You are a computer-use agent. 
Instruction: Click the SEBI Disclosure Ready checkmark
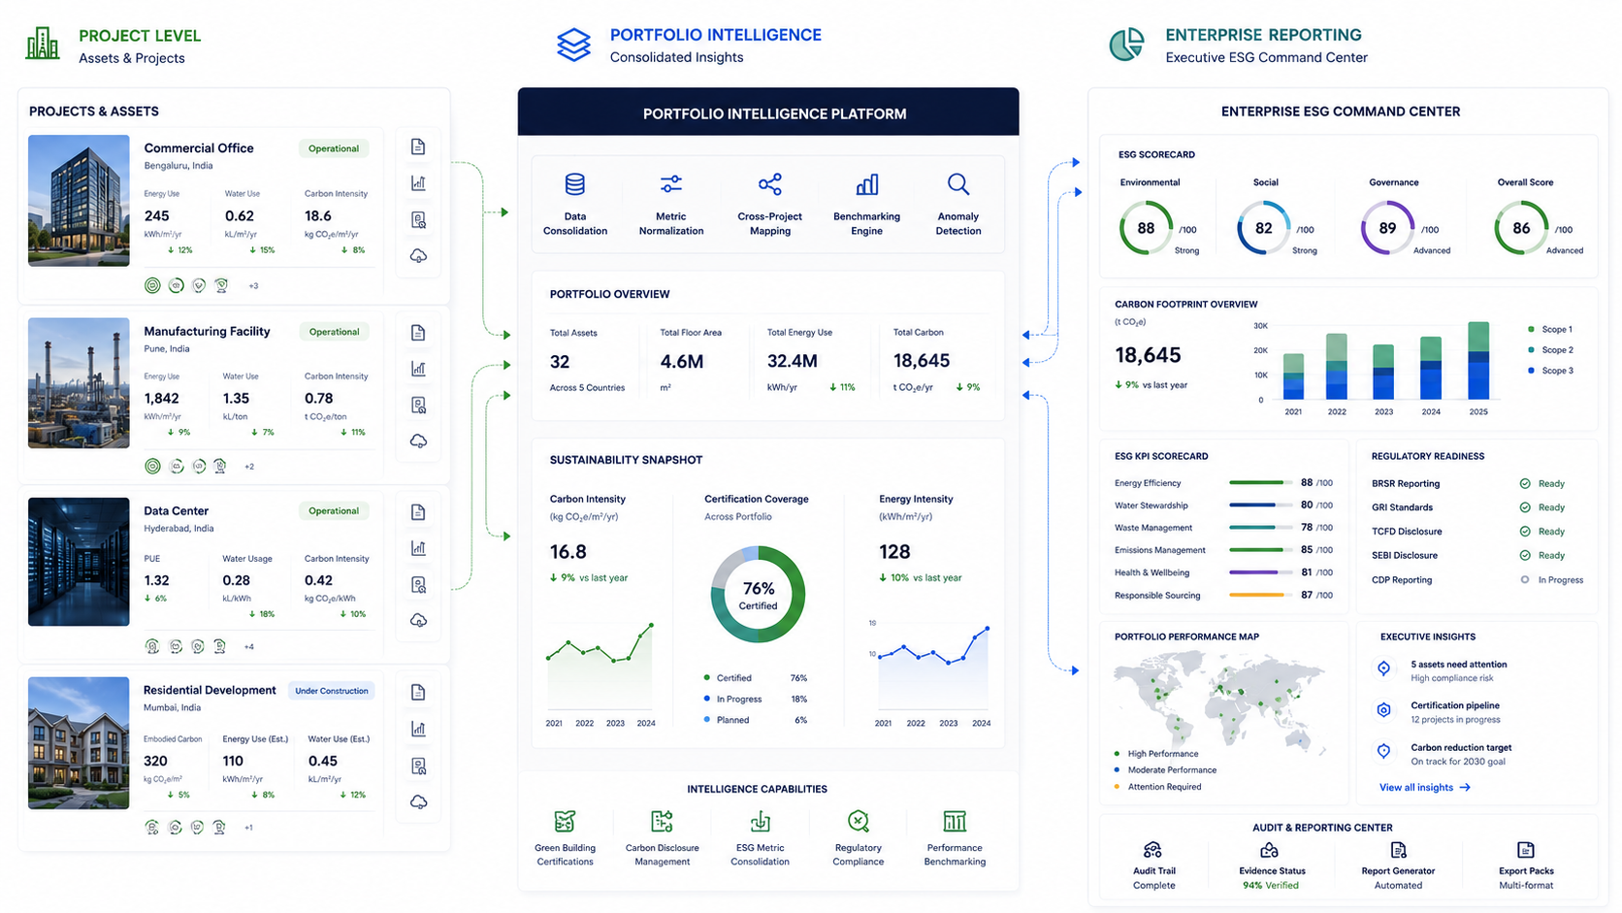(x=1525, y=556)
